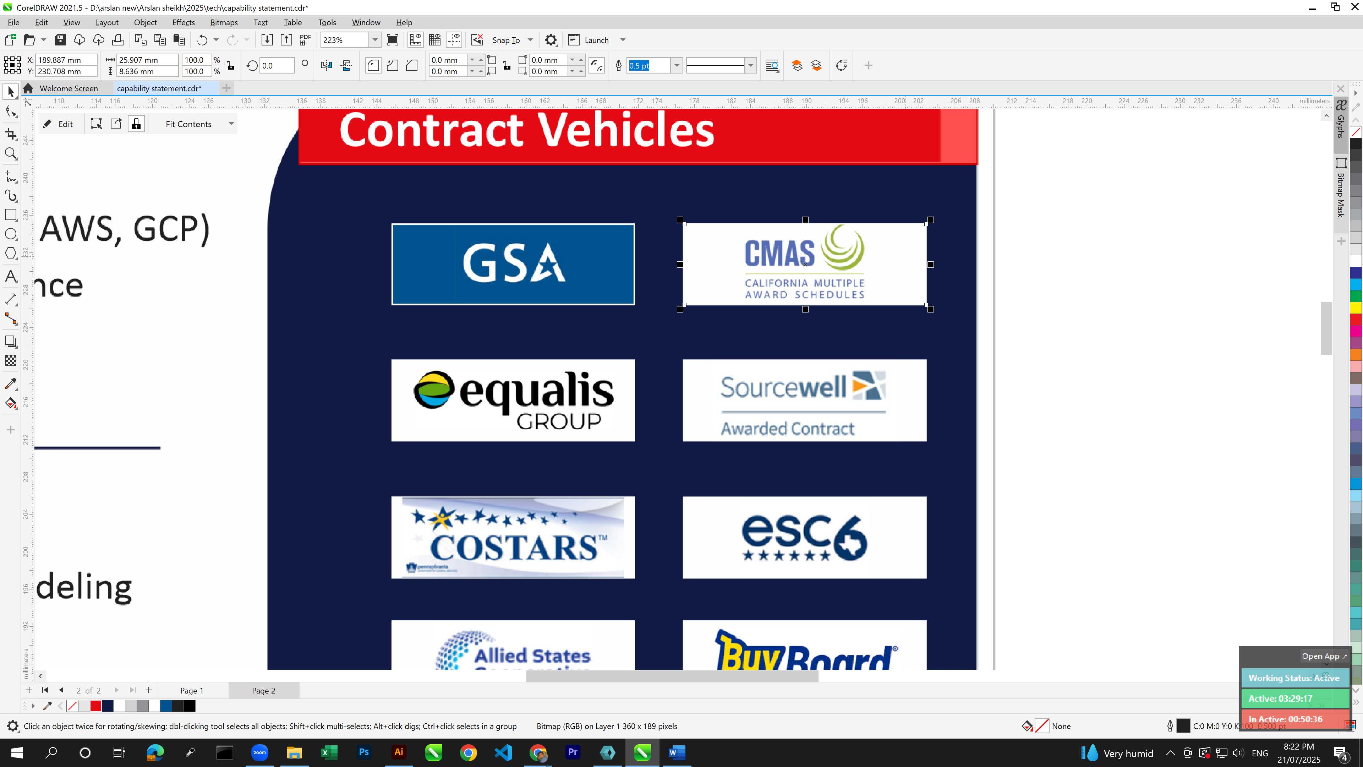This screenshot has height=767, width=1363.
Task: Click the Print icon
Action: coord(117,40)
